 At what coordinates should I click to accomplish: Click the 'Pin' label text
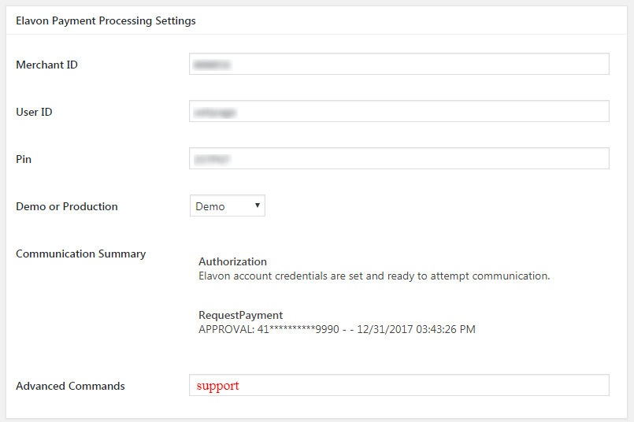point(24,159)
